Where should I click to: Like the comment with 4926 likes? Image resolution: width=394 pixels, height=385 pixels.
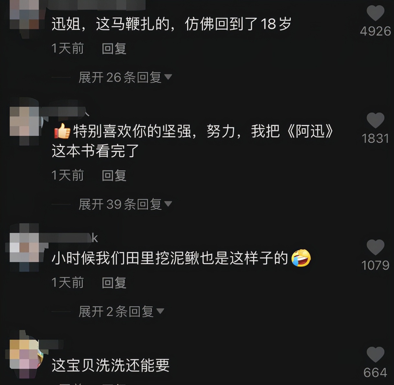375,13
